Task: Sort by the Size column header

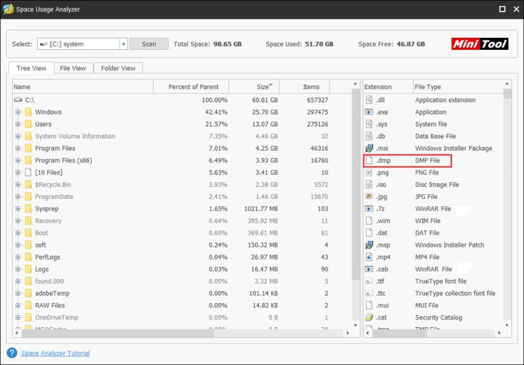Action: point(254,87)
